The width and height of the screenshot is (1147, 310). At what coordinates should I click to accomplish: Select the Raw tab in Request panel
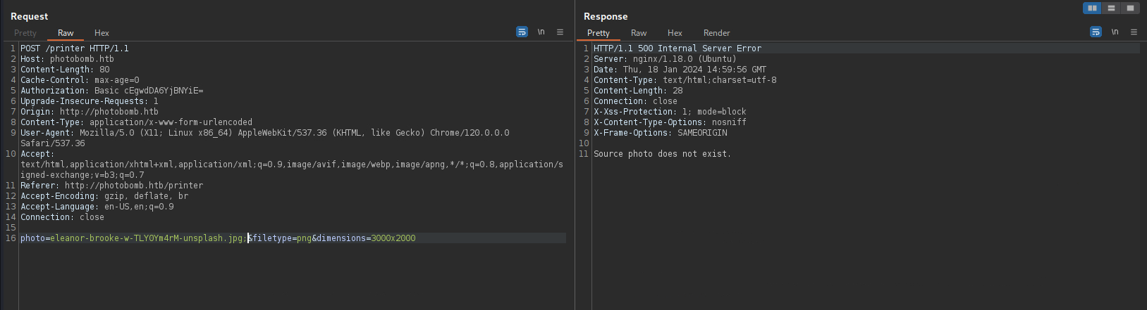(66, 33)
